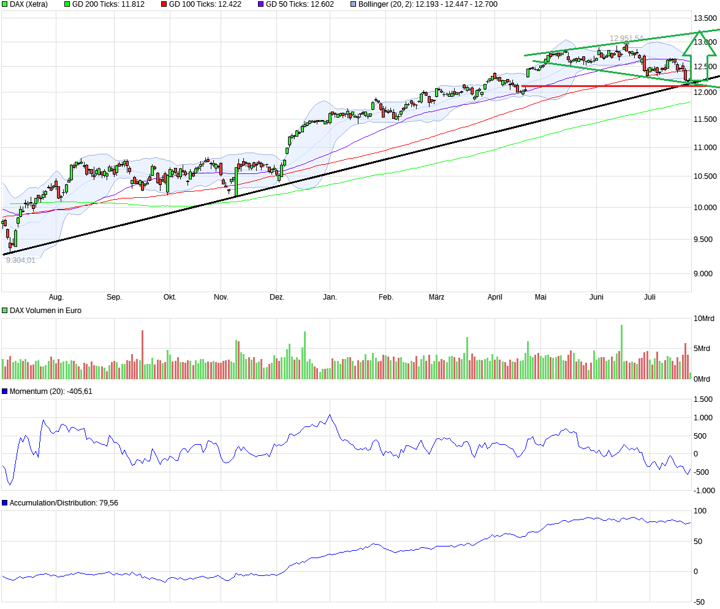Click the tallest green volume bar in June
The width and height of the screenshot is (720, 609).
621,352
